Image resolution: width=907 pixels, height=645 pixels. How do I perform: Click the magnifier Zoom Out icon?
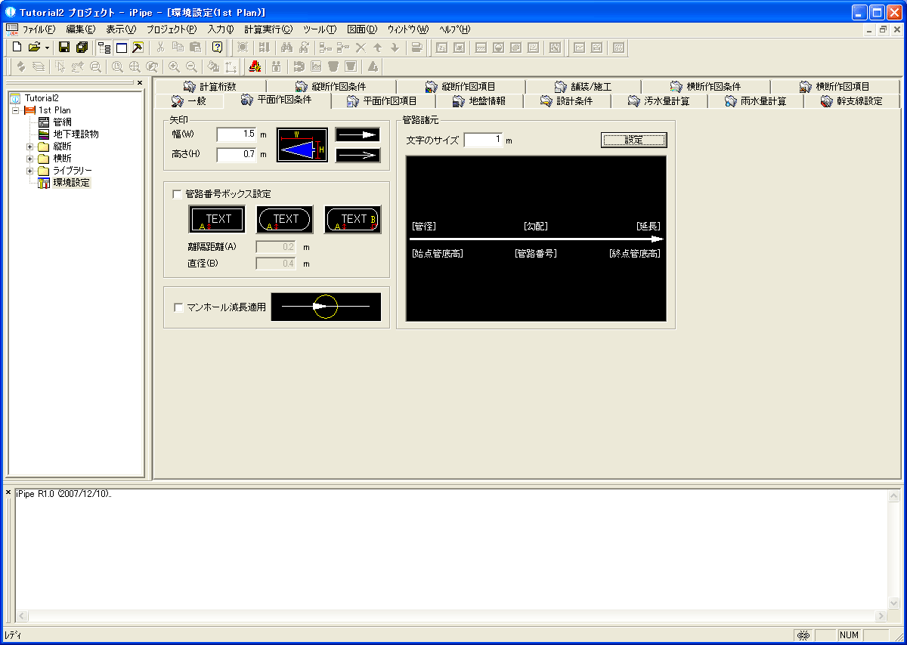pos(191,66)
